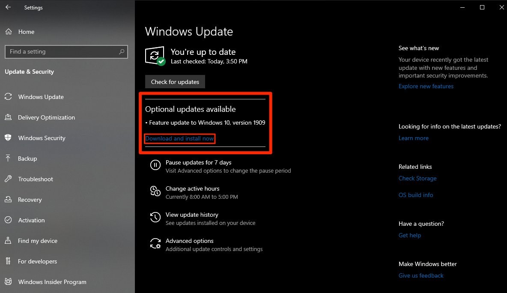The height and width of the screenshot is (293, 507).
Task: Open Advanced options gear icon
Action: click(x=155, y=243)
